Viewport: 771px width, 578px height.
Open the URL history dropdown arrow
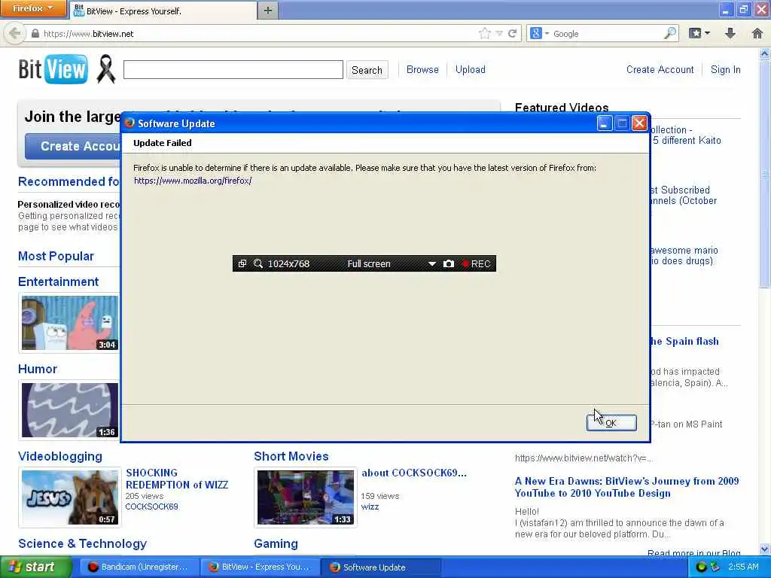[x=499, y=33]
